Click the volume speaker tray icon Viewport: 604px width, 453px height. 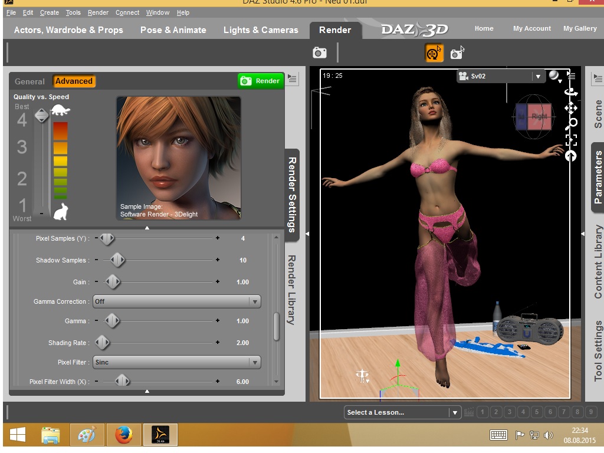point(548,435)
